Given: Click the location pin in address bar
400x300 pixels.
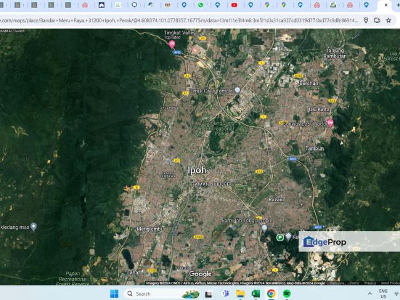Looking at the screenshot, I should (x=366, y=20).
